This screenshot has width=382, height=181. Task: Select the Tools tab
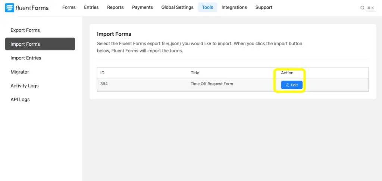pyautogui.click(x=207, y=7)
